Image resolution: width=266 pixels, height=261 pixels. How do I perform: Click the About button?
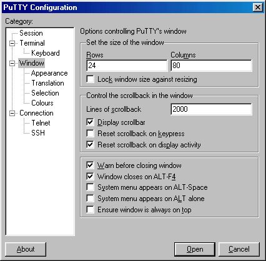tap(26, 249)
